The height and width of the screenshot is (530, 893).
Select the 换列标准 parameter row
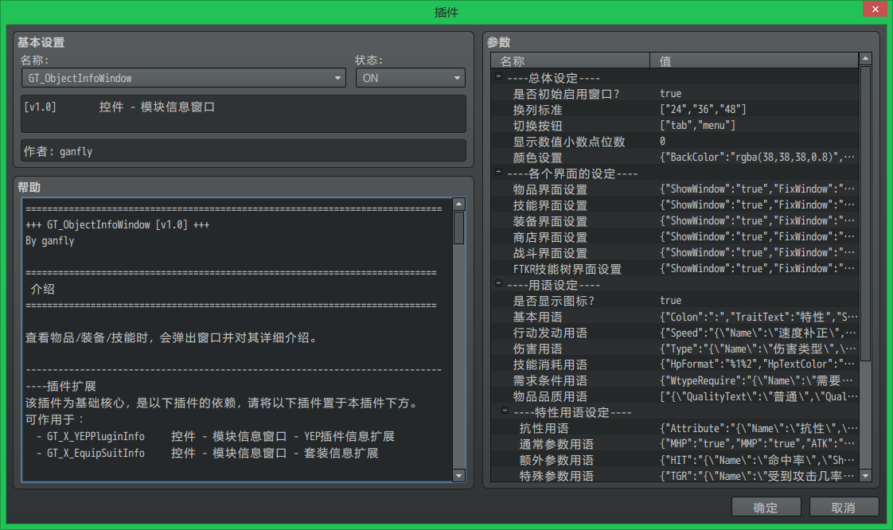click(675, 109)
